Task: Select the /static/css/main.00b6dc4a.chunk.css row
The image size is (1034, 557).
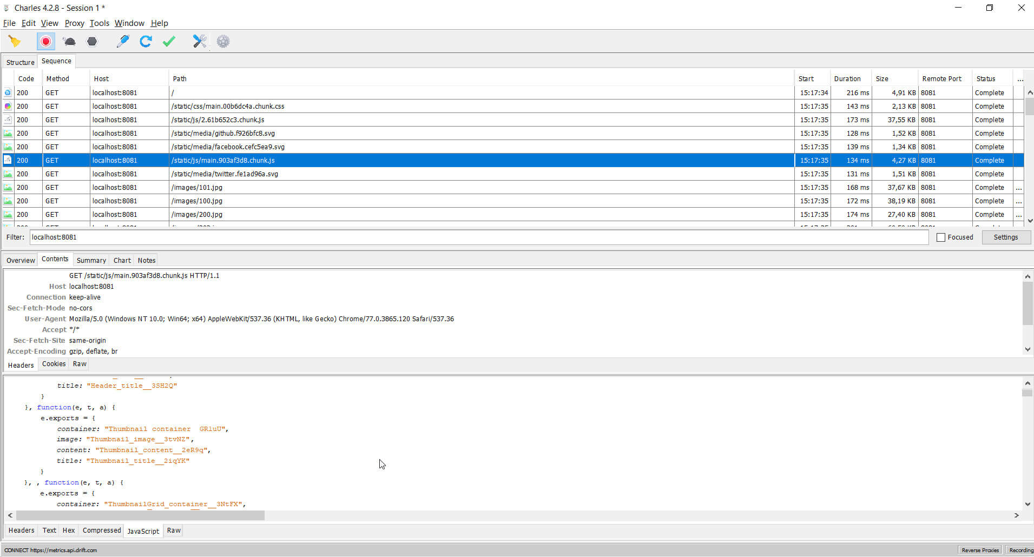Action: click(x=513, y=107)
